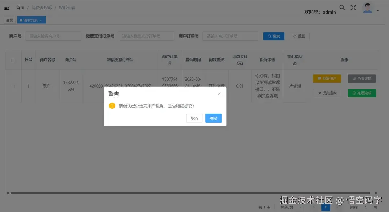Viewport: 389px width, 212px height.
Task: Click the chat icon on 回复用户 button
Action: tap(318, 78)
